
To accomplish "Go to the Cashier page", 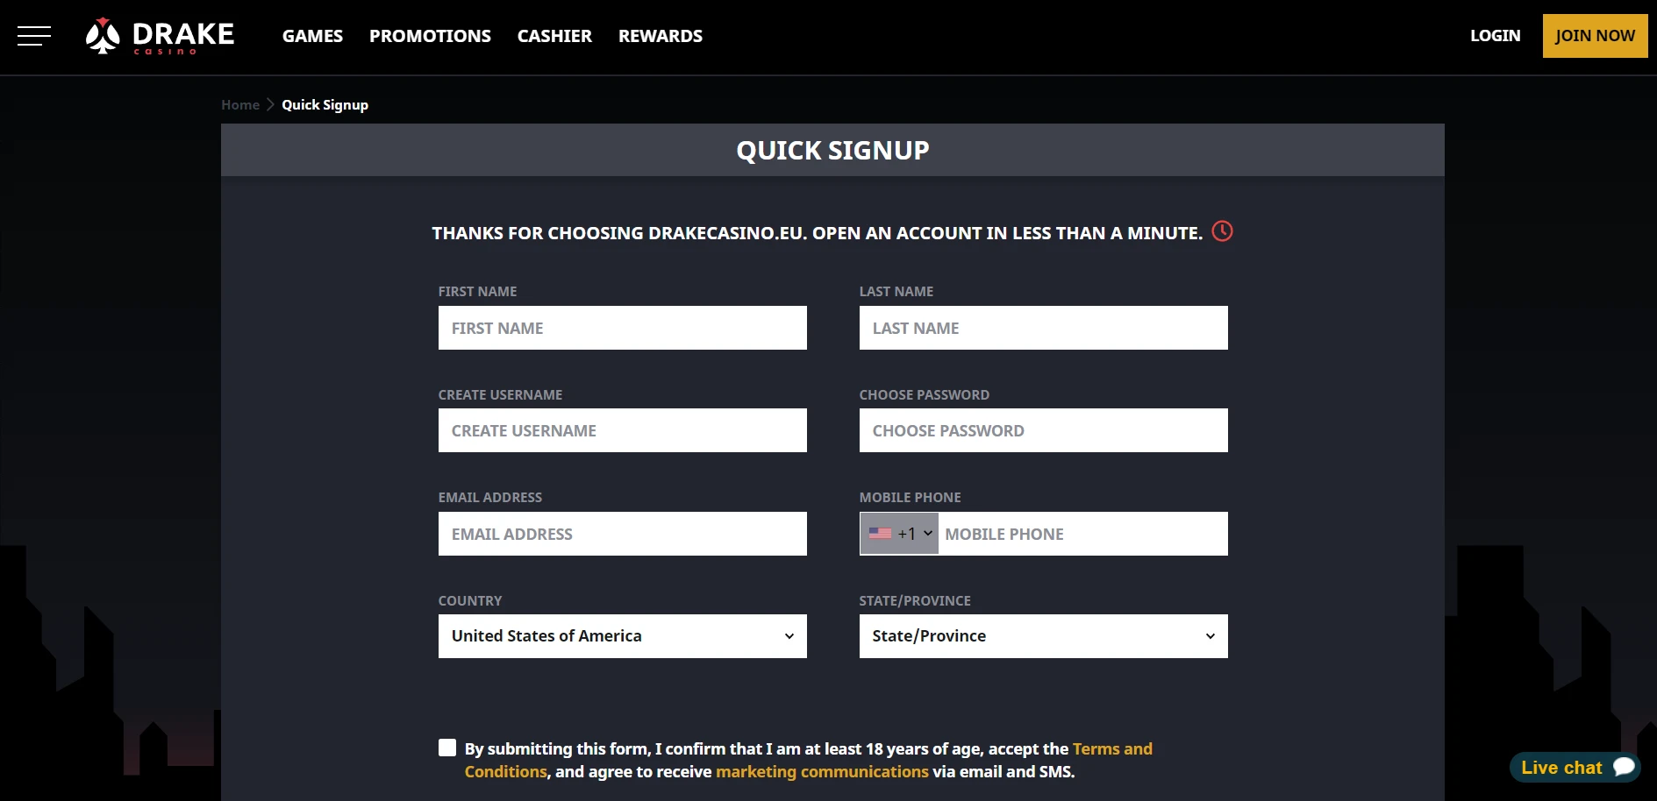I will pyautogui.click(x=554, y=36).
